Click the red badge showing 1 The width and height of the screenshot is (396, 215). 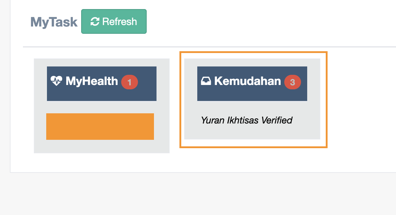point(129,82)
